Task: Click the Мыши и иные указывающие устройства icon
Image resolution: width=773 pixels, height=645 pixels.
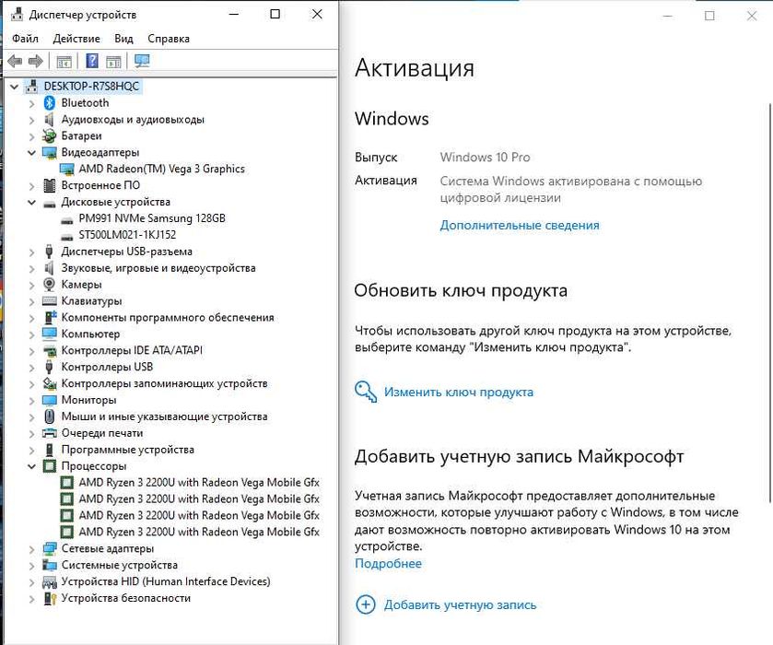Action: [50, 416]
